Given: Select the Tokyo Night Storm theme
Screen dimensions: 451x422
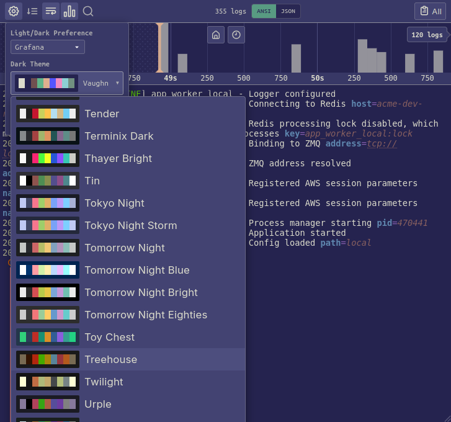Looking at the screenshot, I should tap(128, 225).
